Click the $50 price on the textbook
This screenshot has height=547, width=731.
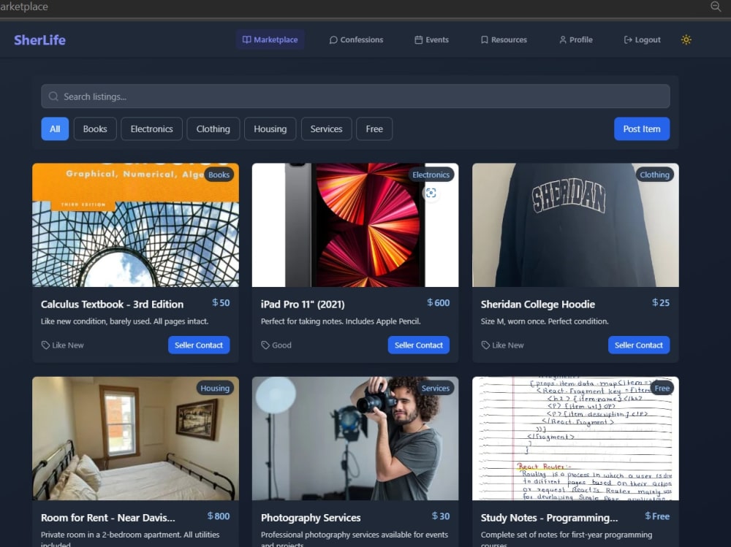tap(221, 303)
